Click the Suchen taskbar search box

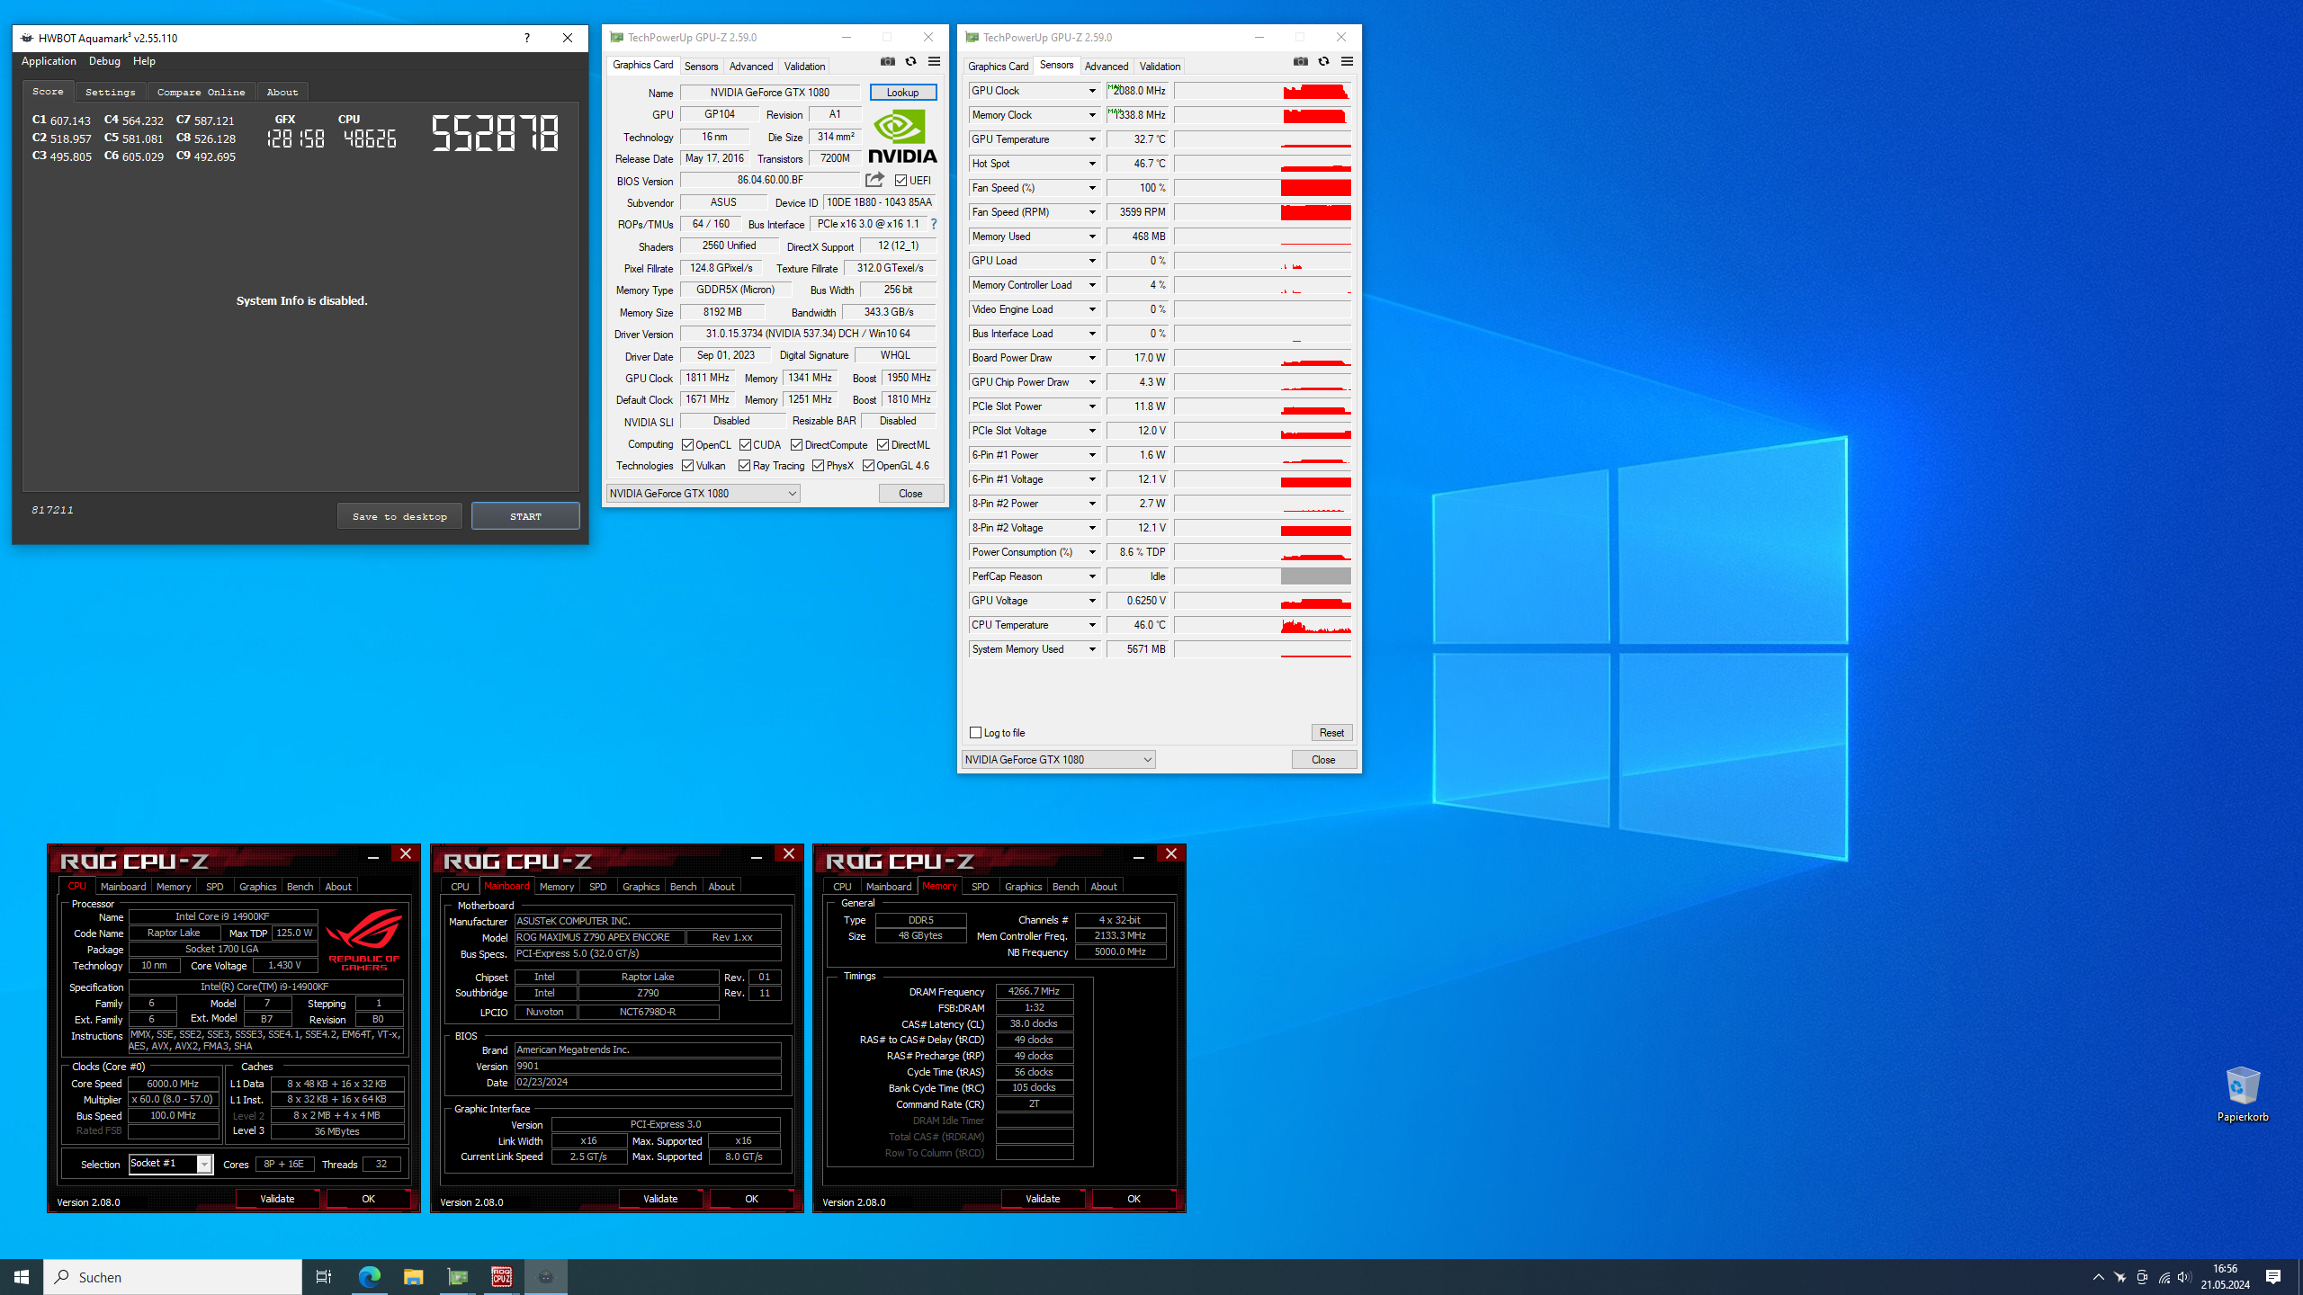pyautogui.click(x=173, y=1277)
